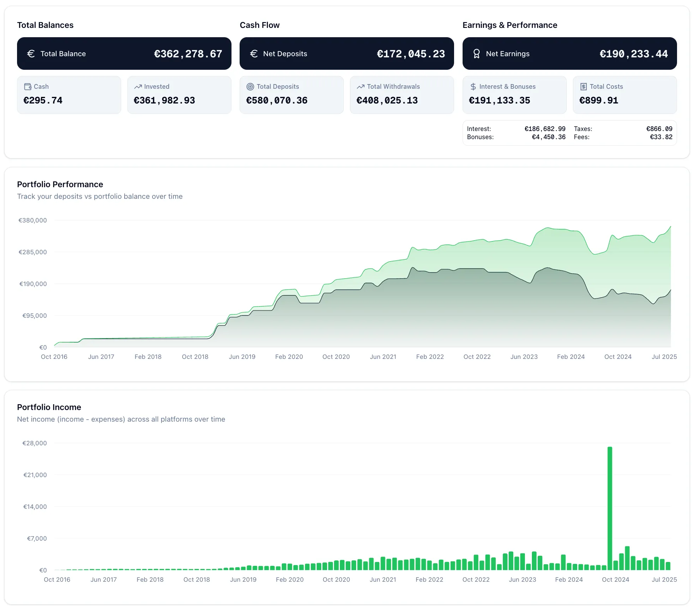Select the Cash balance tile

pyautogui.click(x=69, y=95)
